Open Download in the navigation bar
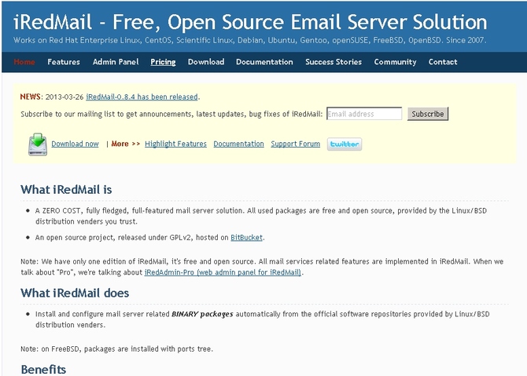The image size is (527, 376). 206,62
